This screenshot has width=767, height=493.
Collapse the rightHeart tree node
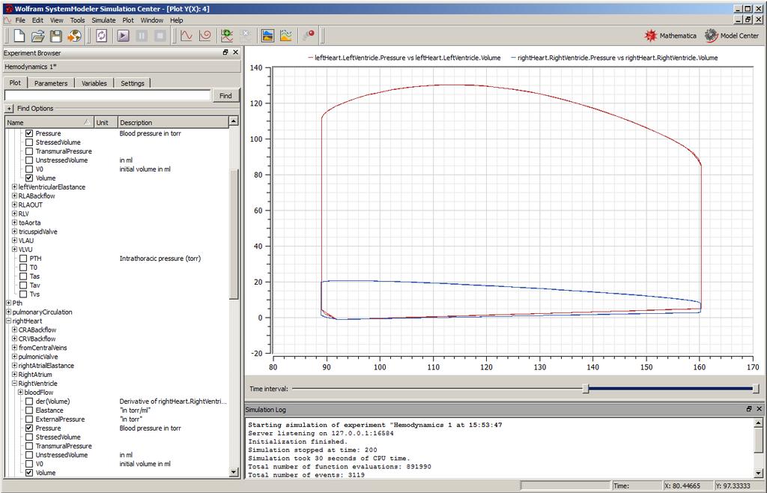(x=8, y=321)
